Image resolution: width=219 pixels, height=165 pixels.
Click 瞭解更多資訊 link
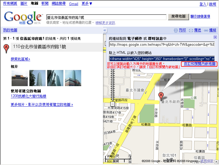coord(105,23)
